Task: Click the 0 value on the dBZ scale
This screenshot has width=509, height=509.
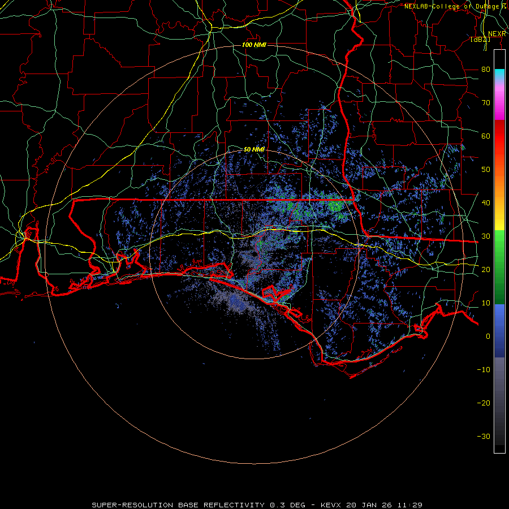Action: pos(488,337)
